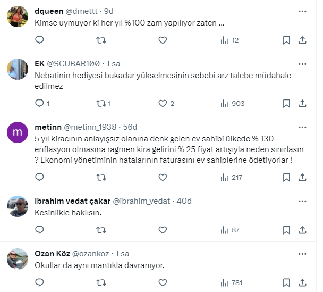Share Ozan Köz's tweet
323x292 pixels.
click(302, 282)
